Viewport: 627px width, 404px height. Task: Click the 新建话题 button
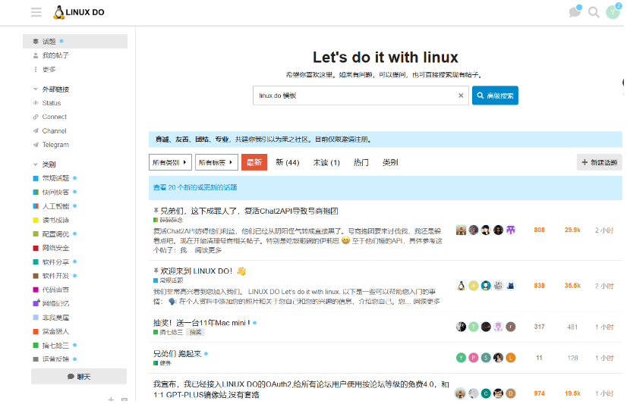(x=599, y=162)
